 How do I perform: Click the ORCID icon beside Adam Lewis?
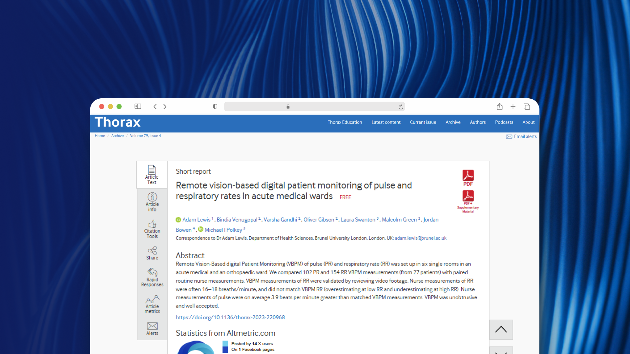[x=178, y=220]
